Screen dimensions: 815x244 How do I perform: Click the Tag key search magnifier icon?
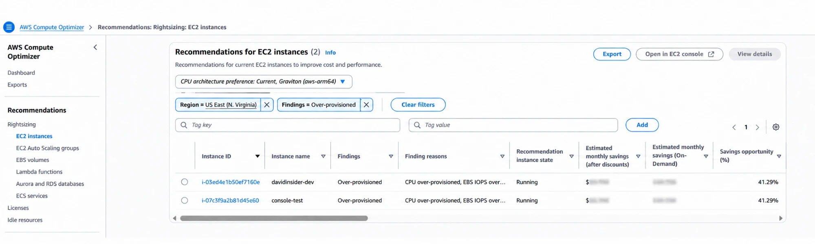pos(184,125)
